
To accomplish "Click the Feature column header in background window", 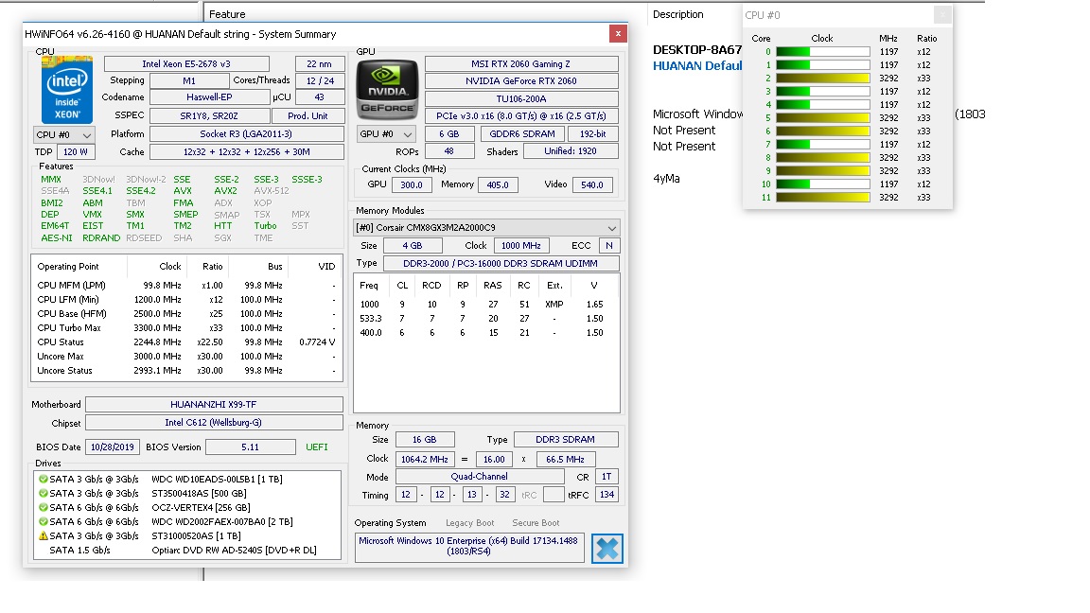I will (x=227, y=14).
